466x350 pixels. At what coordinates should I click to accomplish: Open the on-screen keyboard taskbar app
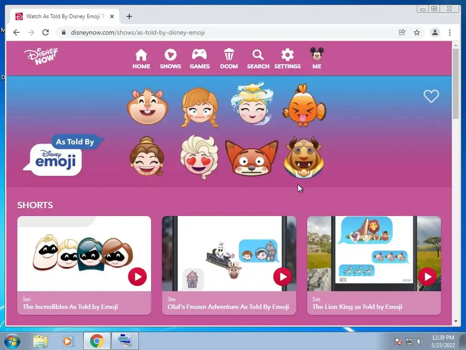coord(125,341)
